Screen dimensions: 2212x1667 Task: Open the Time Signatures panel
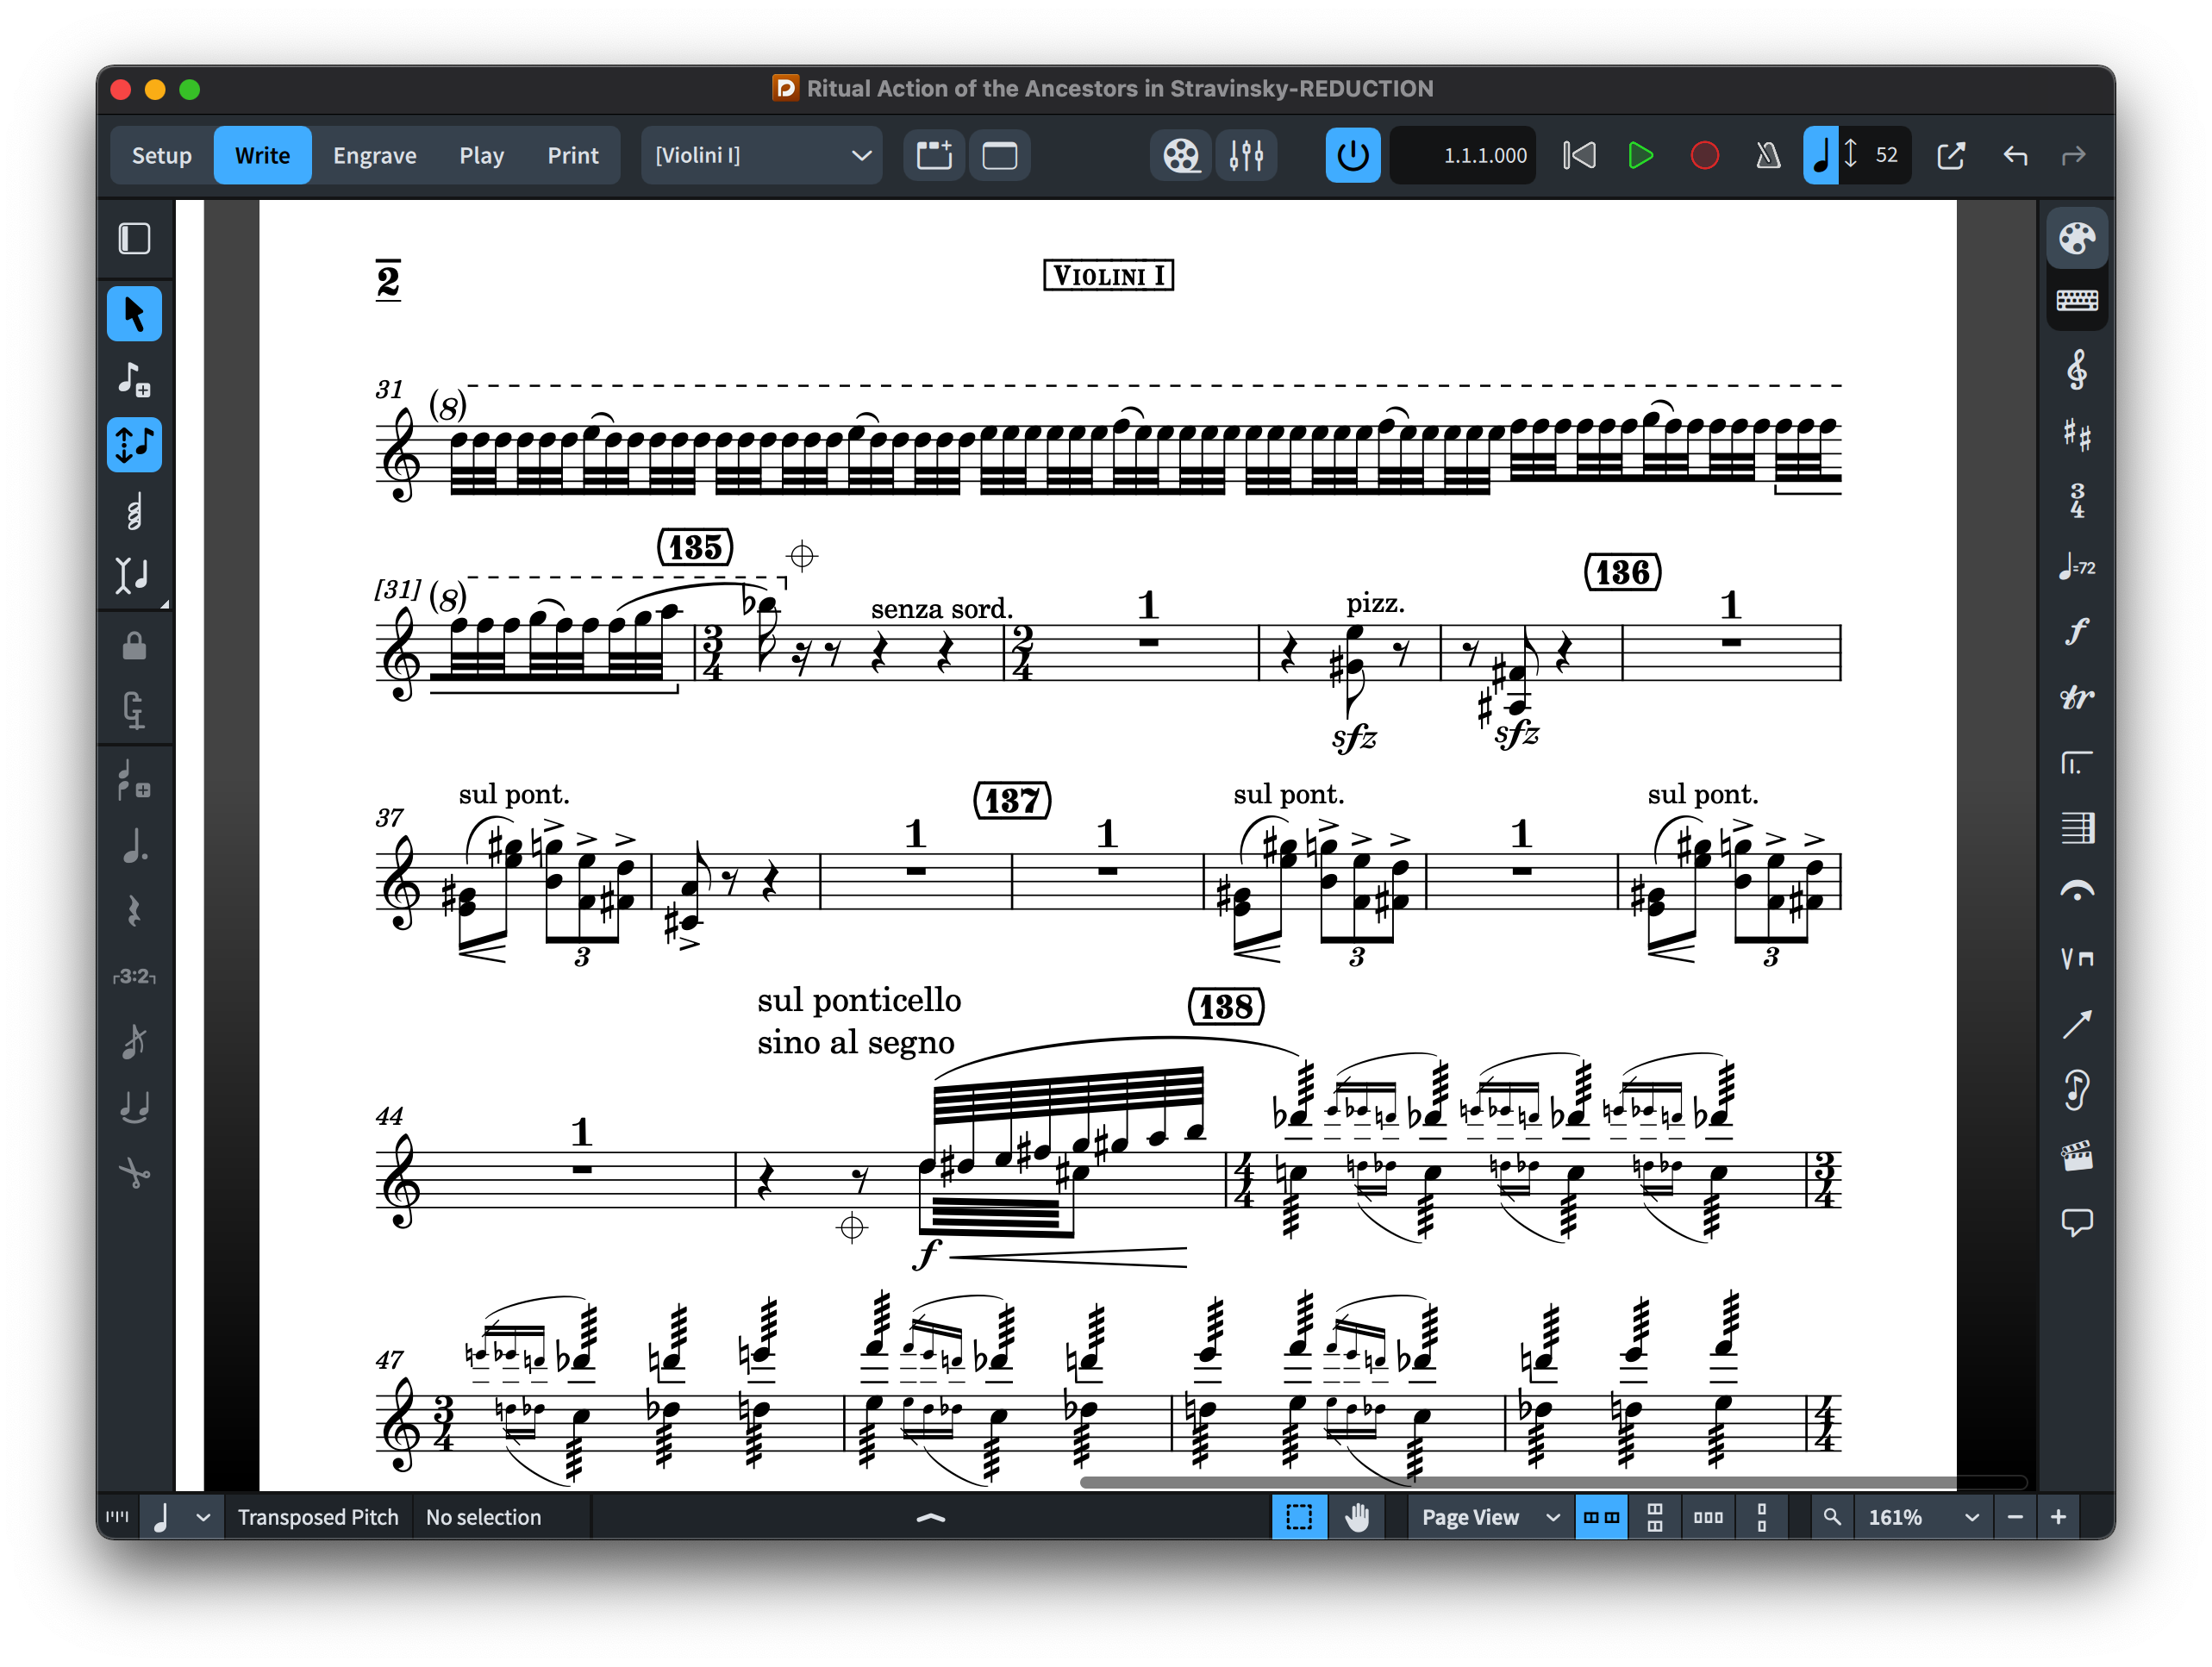pos(2076,500)
